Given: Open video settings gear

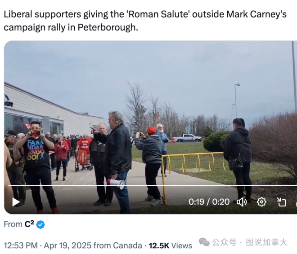Looking at the screenshot, I should pyautogui.click(x=261, y=202).
